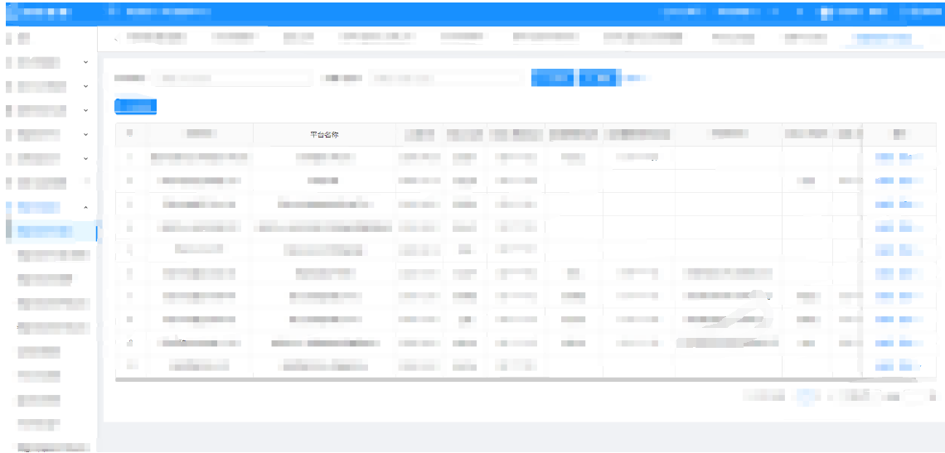The image size is (945, 453).
Task: Click the icon of the expanded sidebar menu
Action: [x=9, y=207]
